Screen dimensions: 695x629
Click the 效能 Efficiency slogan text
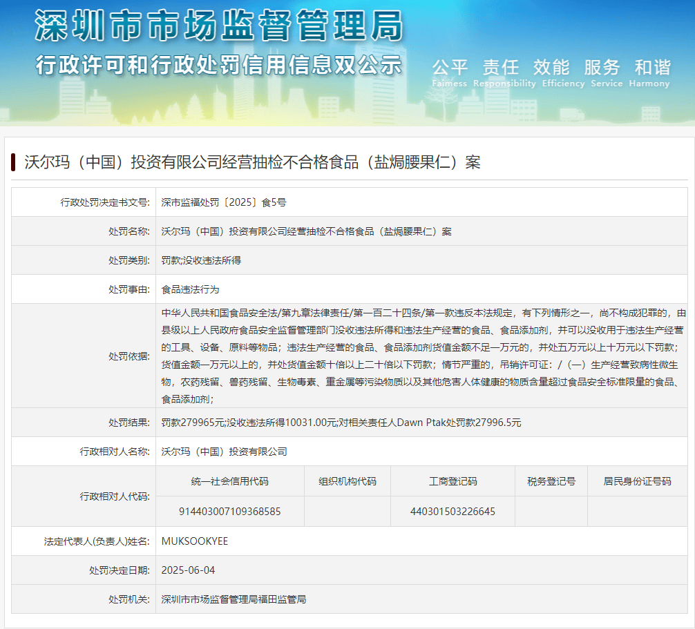coord(563,73)
